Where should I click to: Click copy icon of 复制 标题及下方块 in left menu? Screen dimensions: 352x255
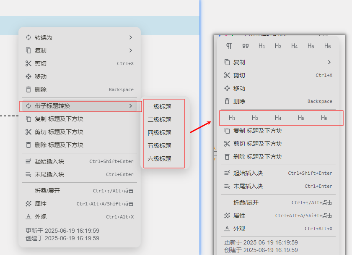pos(28,119)
